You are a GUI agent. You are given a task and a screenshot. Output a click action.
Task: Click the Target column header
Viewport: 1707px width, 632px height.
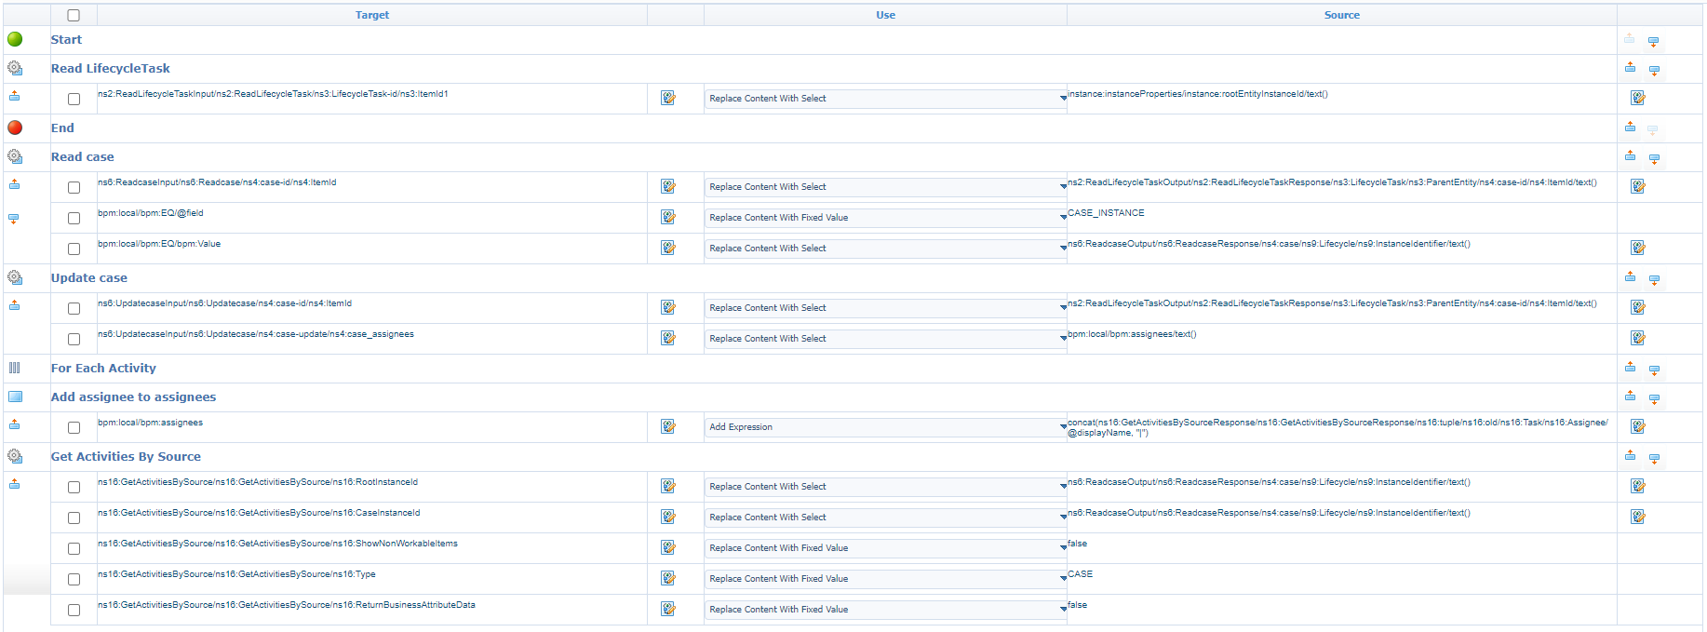coord(371,15)
